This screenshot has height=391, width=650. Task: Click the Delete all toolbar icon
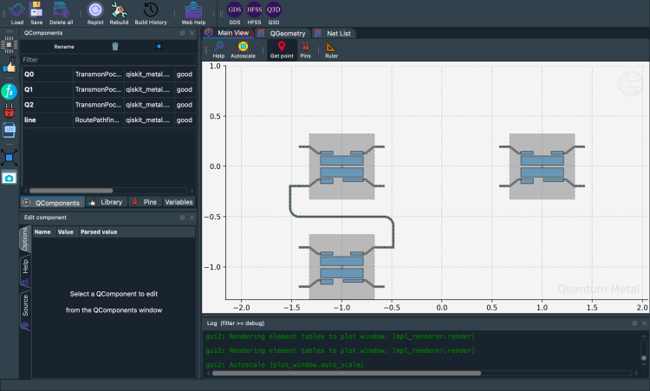pyautogui.click(x=61, y=13)
